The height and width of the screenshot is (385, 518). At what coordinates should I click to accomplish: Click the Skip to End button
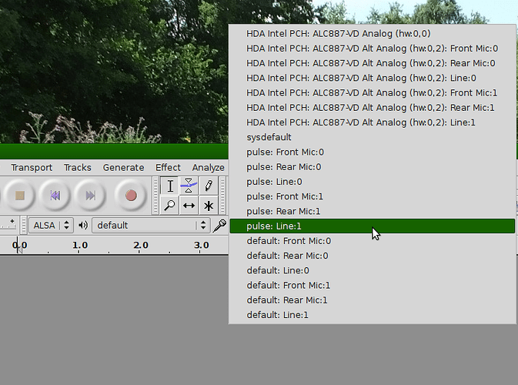tap(90, 196)
